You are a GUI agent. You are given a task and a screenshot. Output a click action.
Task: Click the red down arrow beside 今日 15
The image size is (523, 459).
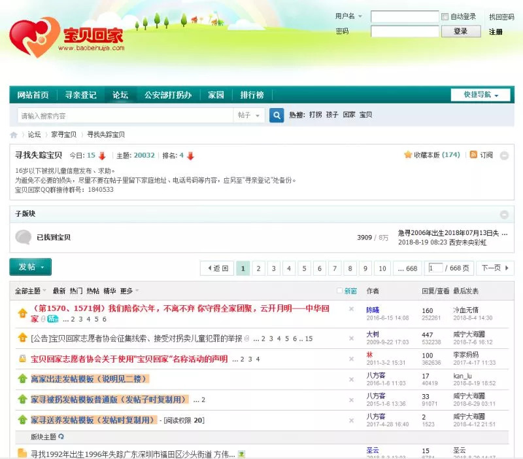tap(102, 156)
